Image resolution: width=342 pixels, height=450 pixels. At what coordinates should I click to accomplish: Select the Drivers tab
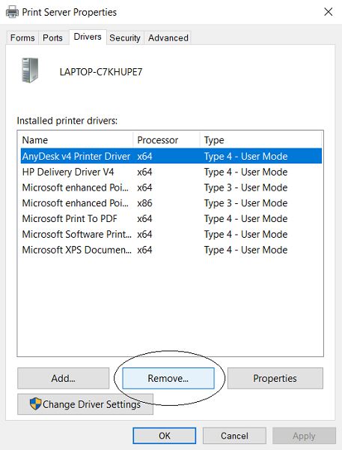click(x=88, y=37)
